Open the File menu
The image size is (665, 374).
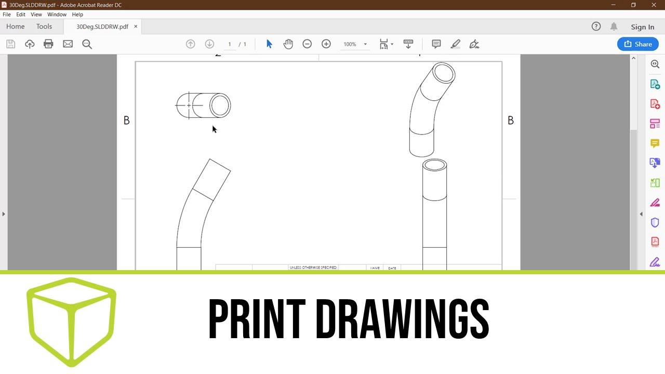[7, 15]
